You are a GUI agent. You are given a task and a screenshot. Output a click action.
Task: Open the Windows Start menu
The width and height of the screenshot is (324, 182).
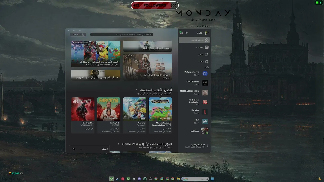[x=212, y=179]
